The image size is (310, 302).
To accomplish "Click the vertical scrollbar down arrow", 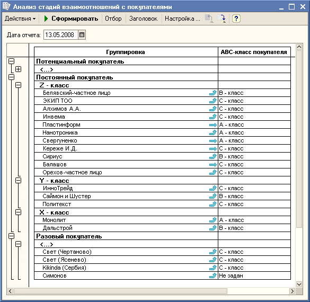I will pos(299,284).
